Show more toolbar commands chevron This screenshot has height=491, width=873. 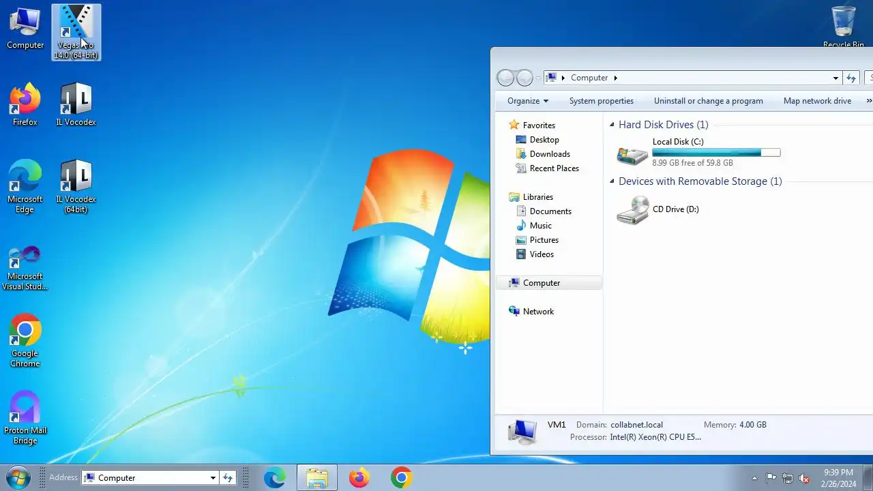coord(869,101)
